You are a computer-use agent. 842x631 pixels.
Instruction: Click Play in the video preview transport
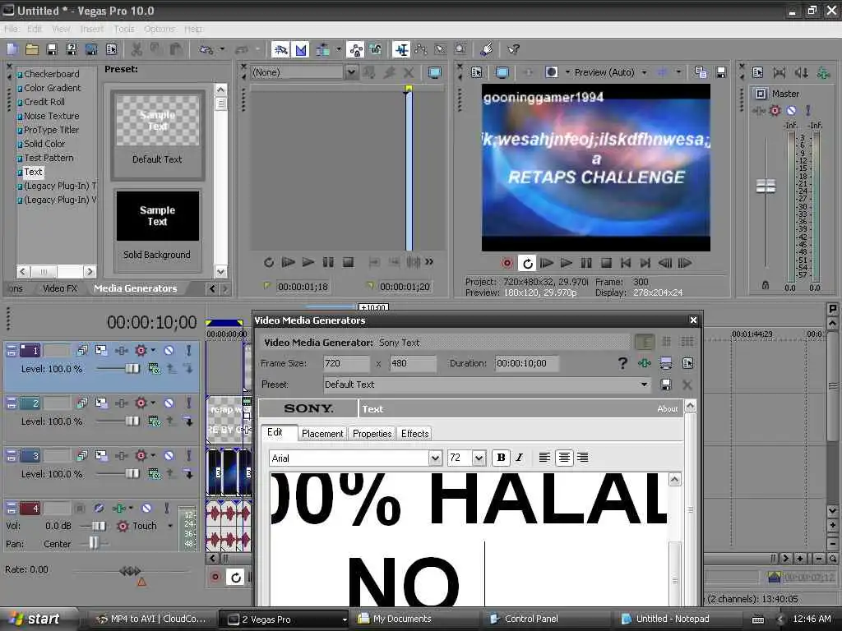(566, 263)
